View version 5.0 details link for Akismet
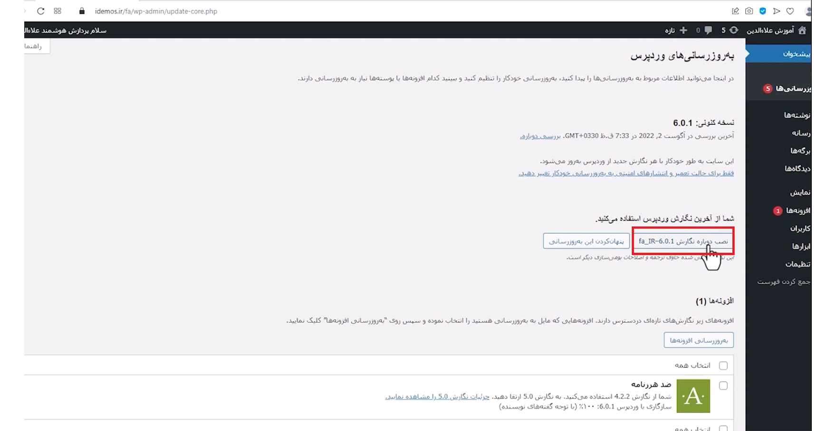This screenshot has width=836, height=431. (437, 396)
